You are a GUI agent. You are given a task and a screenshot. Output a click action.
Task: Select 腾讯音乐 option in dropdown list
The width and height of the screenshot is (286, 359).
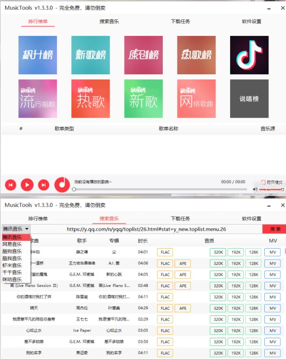(x=16, y=237)
